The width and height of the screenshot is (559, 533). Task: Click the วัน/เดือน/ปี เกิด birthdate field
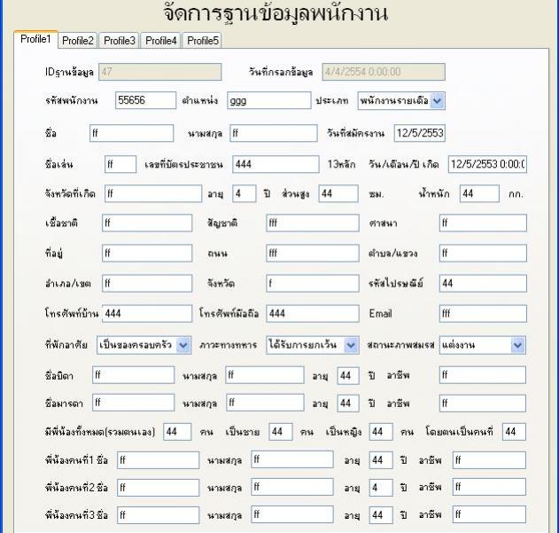pos(487,164)
